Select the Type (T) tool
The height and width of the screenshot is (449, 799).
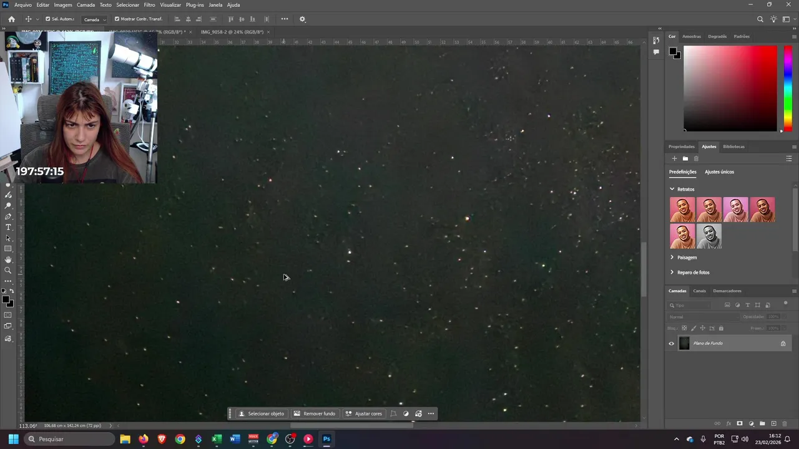(8, 227)
